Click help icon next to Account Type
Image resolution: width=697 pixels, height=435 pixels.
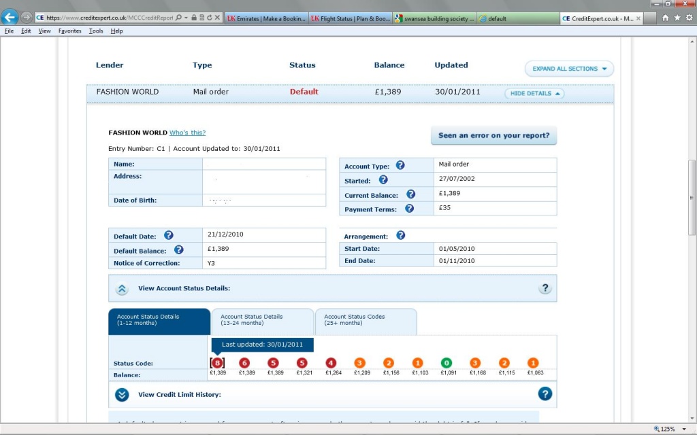click(x=400, y=165)
